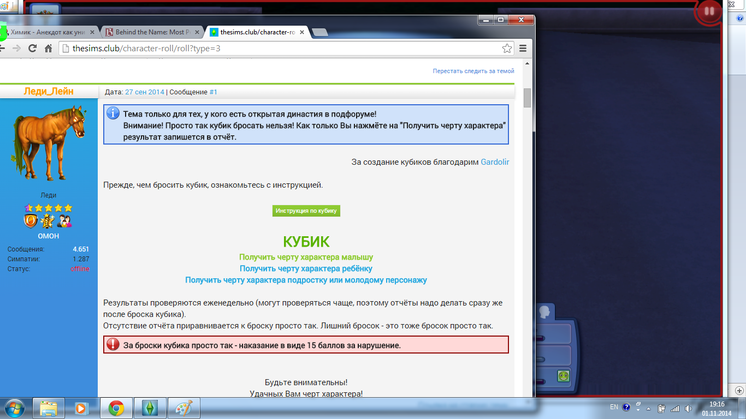Viewport: 746px width, 419px height.
Task: Click the Chrome taskbar icon
Action: coord(116,408)
